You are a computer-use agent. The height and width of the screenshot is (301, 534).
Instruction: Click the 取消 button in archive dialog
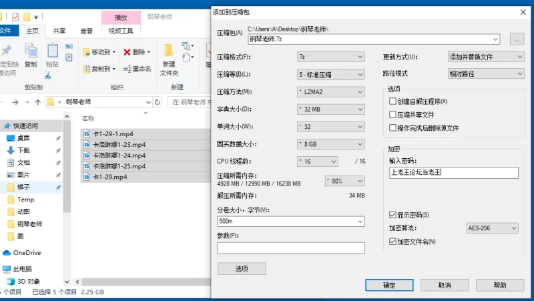[445, 286]
